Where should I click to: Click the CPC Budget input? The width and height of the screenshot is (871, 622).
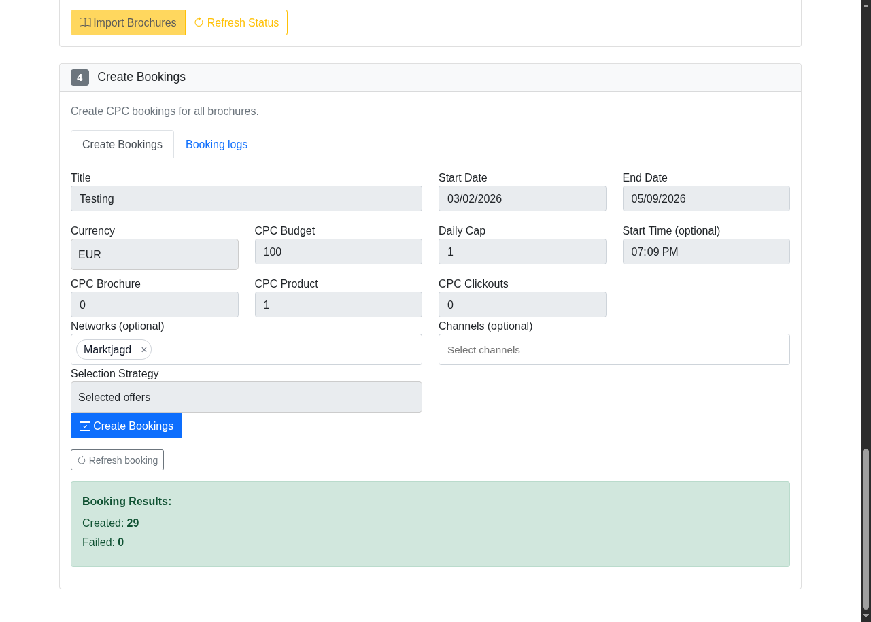click(x=338, y=252)
